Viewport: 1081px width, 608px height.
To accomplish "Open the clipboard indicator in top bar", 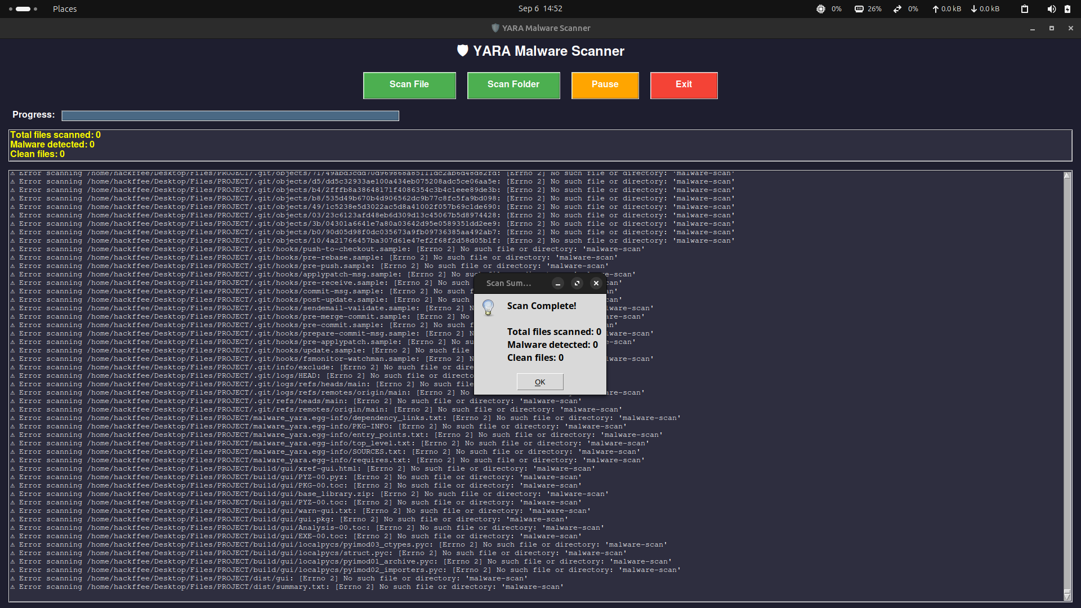I will [x=1025, y=9].
